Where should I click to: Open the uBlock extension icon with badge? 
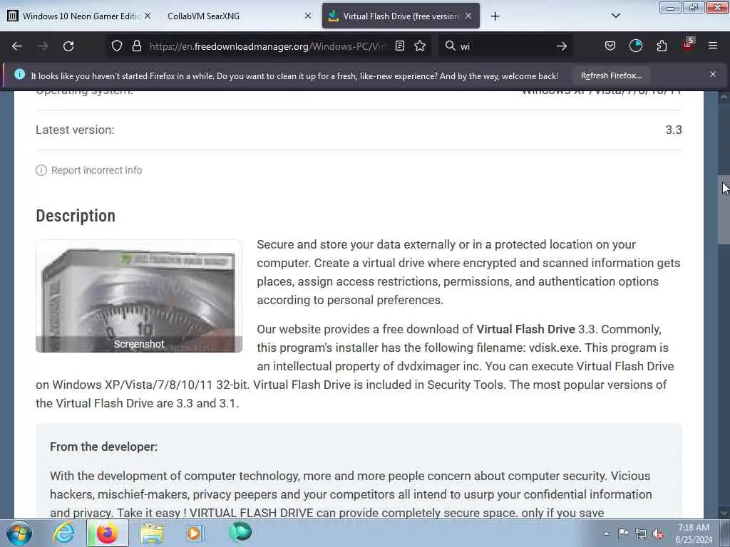tap(688, 45)
